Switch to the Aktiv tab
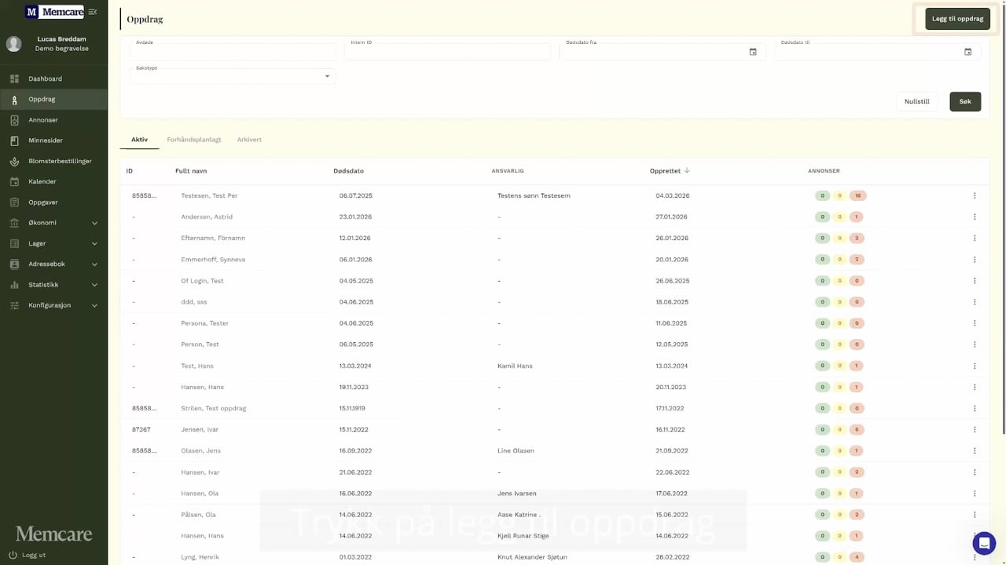 [x=139, y=140]
